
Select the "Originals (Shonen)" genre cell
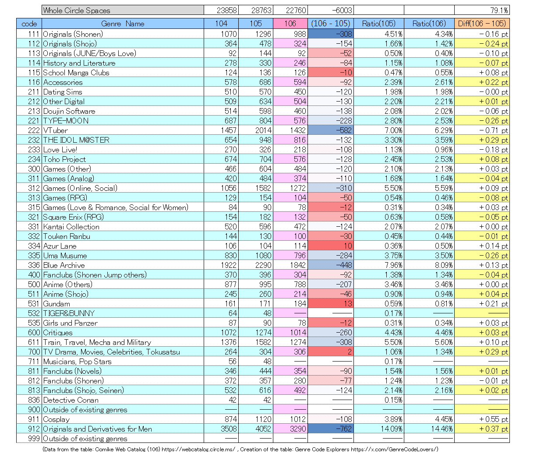pos(123,34)
